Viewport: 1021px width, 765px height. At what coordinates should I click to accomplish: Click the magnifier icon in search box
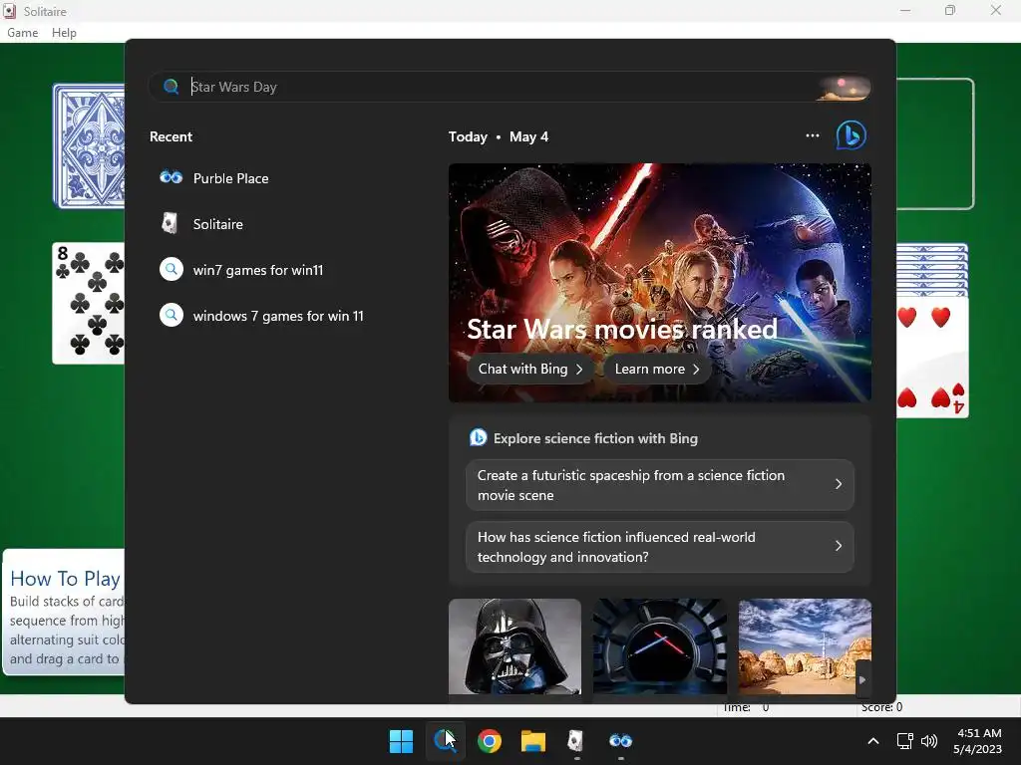click(170, 87)
